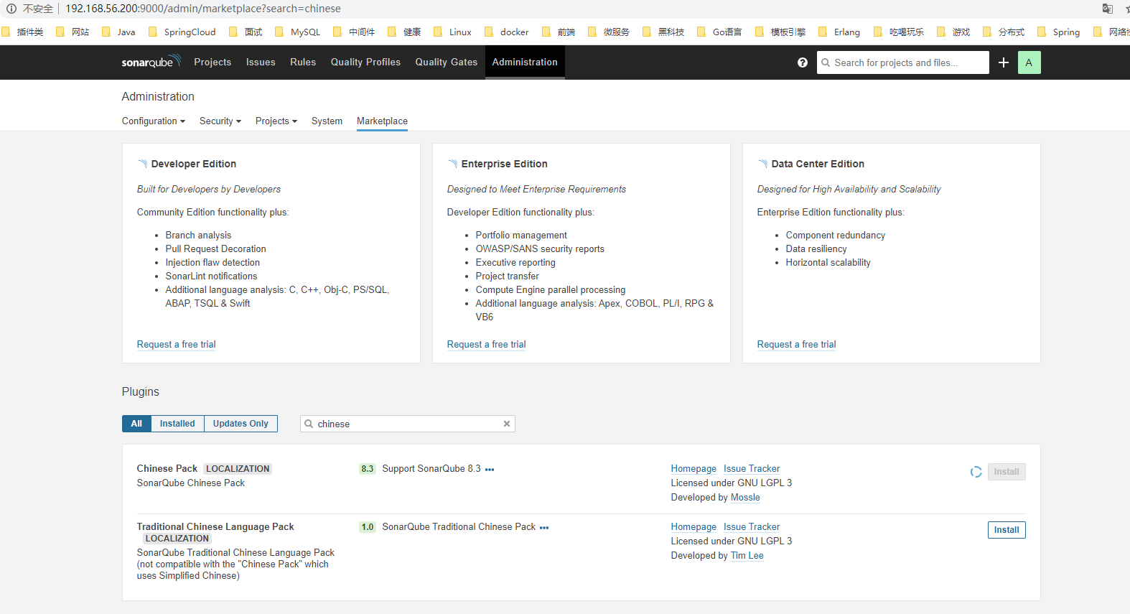1130x614 pixels.
Task: Request Developer Edition free trial
Action: pos(177,345)
